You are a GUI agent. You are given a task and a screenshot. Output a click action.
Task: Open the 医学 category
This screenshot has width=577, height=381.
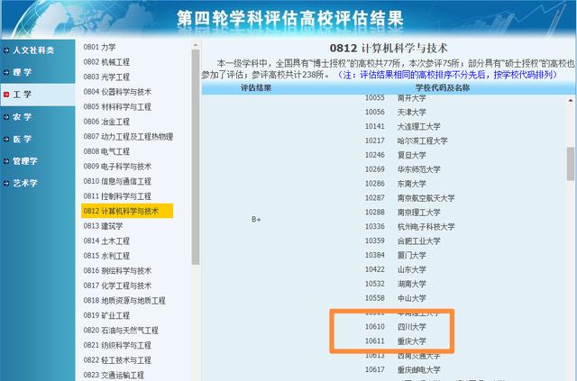pos(22,139)
